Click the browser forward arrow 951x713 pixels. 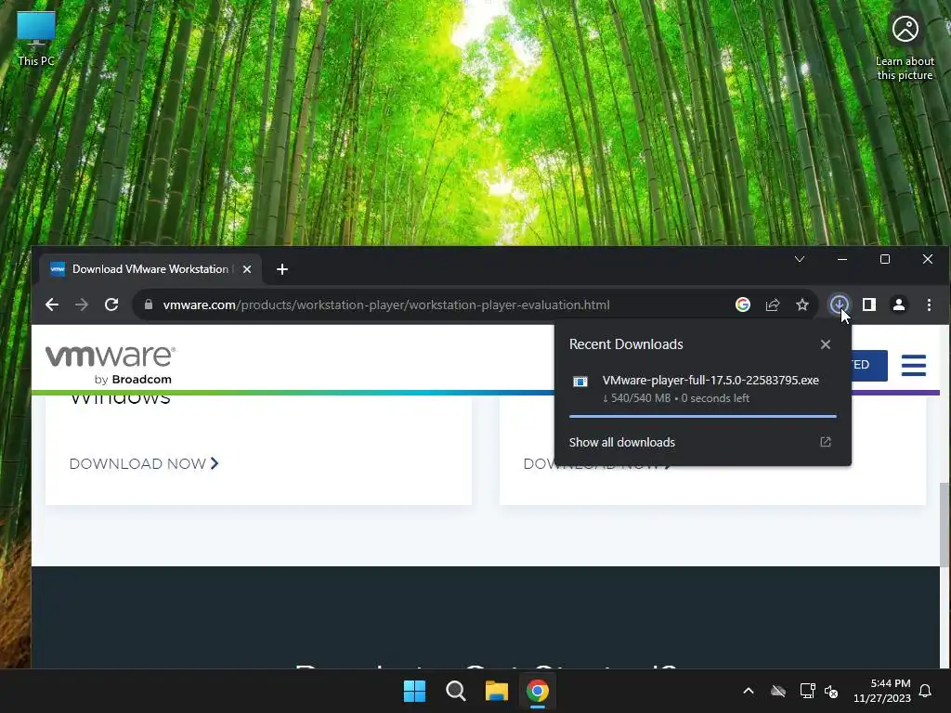tap(82, 305)
